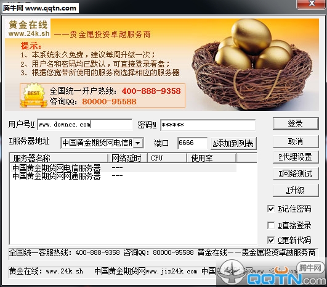Run the T网络测试 network test
Viewport: 327px width, 287px height.
[296, 173]
